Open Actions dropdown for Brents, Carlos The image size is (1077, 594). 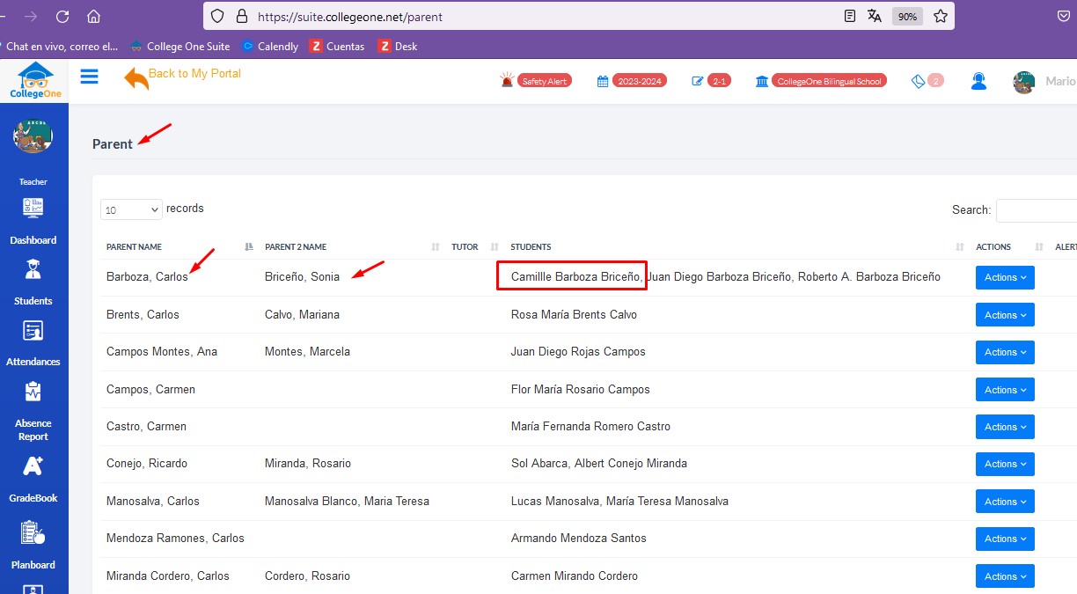coord(1005,315)
